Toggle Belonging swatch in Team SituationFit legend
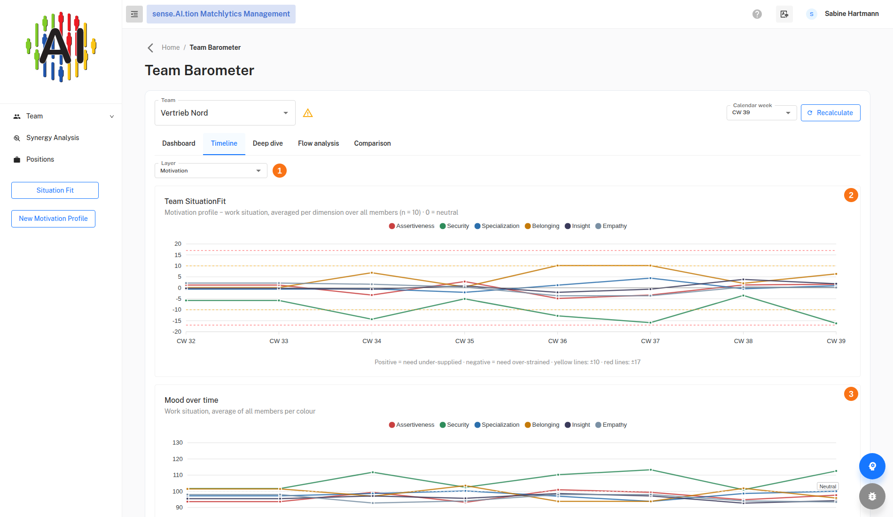The image size is (893, 517). [x=528, y=226]
